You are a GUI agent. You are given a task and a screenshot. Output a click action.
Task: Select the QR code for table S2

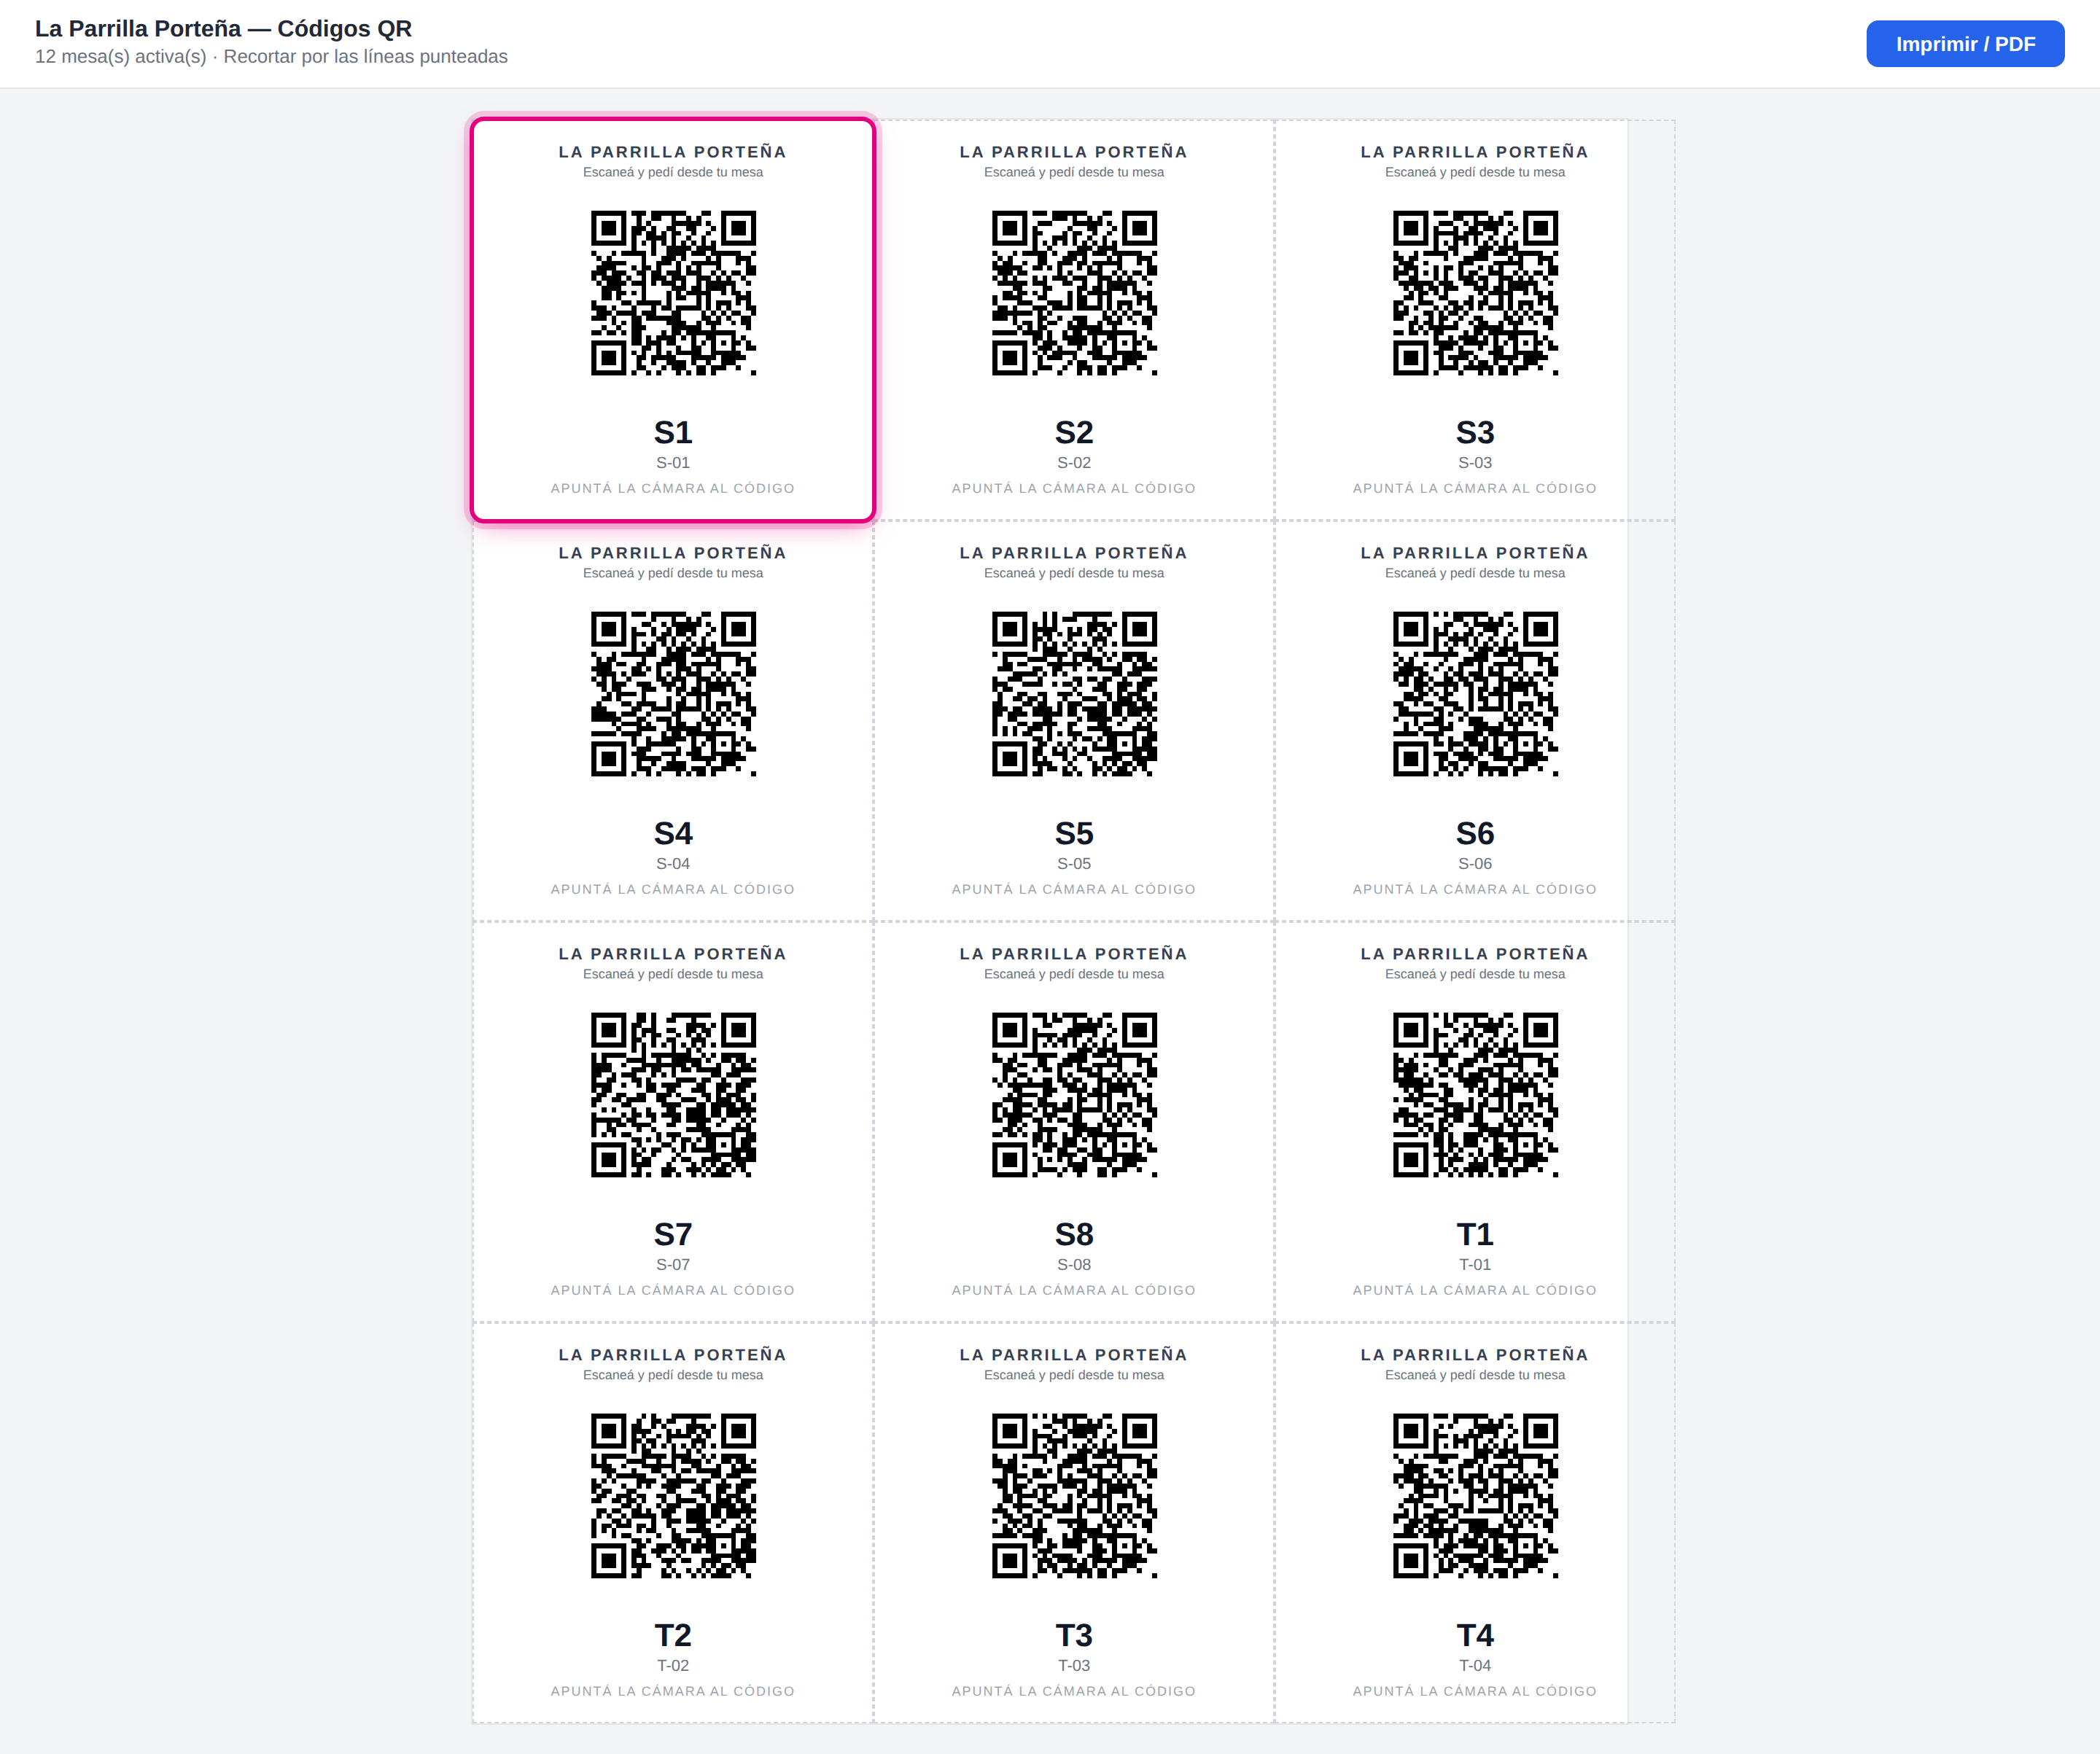pyautogui.click(x=1074, y=293)
